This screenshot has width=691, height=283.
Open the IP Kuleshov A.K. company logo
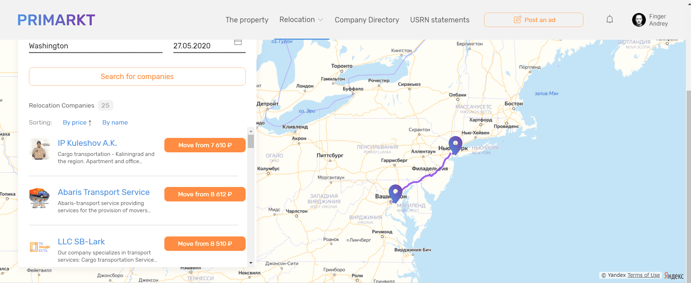pos(40,149)
